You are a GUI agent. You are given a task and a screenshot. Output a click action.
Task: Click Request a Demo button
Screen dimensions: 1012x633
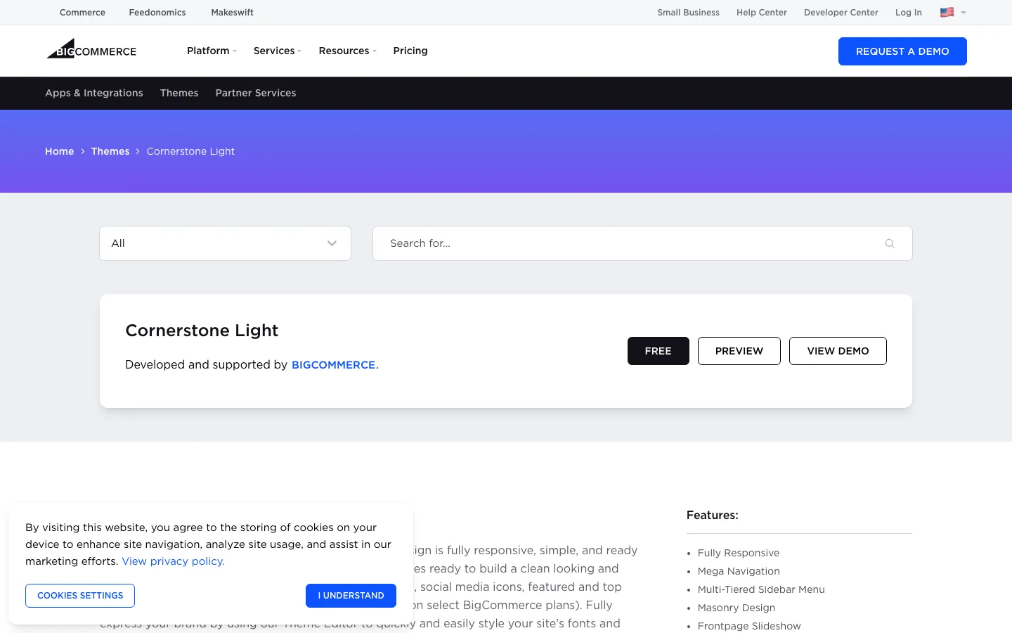pyautogui.click(x=902, y=51)
